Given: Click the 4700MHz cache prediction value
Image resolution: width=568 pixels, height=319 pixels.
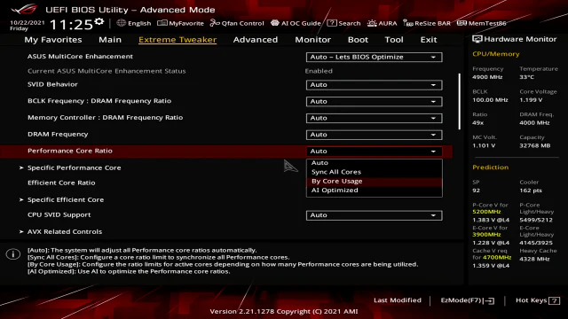Looking at the screenshot, I should tap(497, 258).
